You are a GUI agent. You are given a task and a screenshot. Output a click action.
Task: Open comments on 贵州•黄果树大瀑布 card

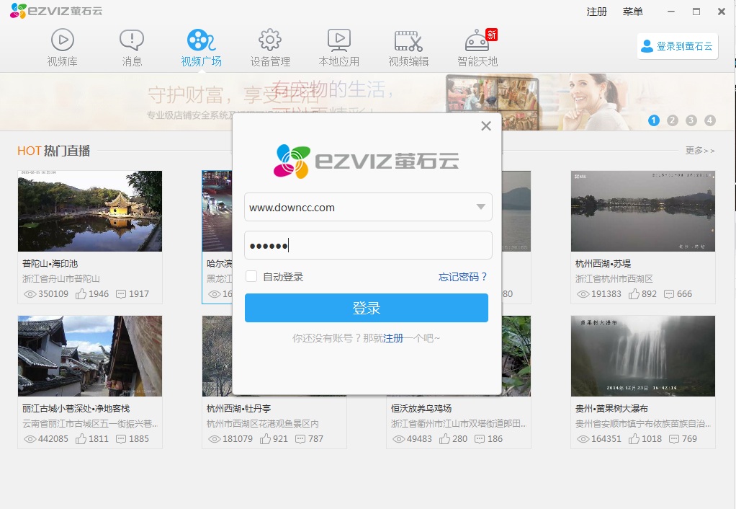tap(674, 439)
